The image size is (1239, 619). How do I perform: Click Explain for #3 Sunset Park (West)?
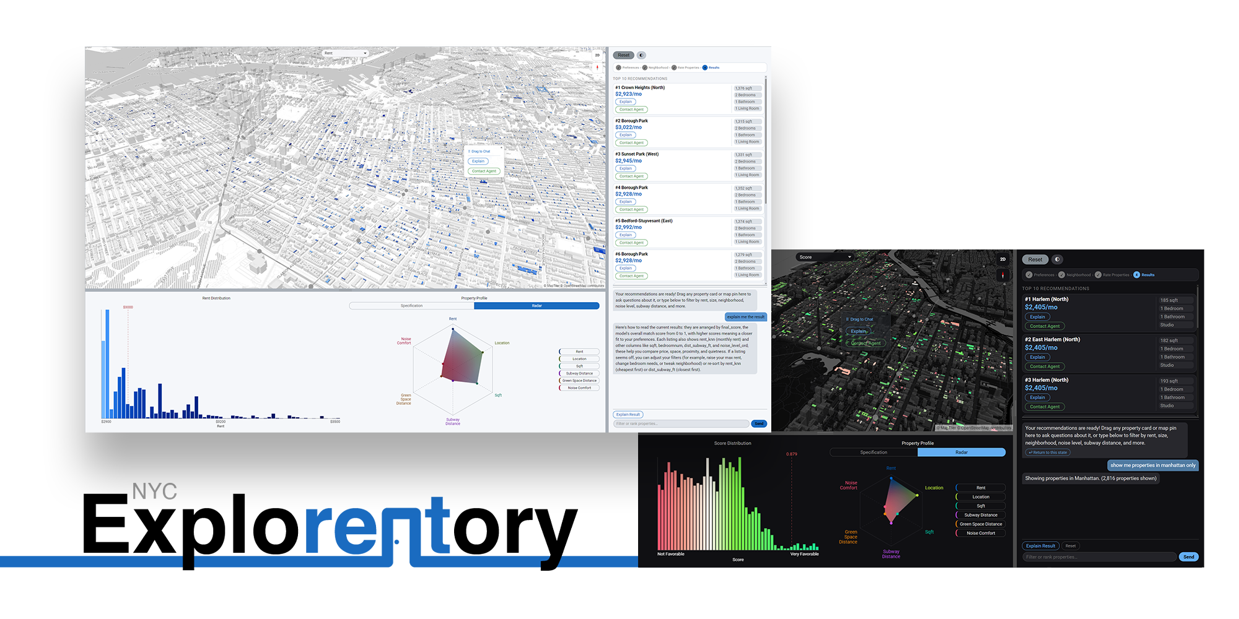click(x=626, y=168)
